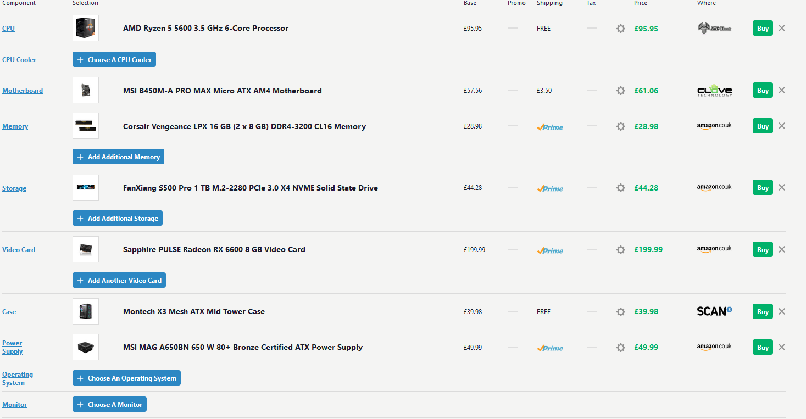
Task: Click the SCAN merchant logo for the case
Action: (x=714, y=311)
